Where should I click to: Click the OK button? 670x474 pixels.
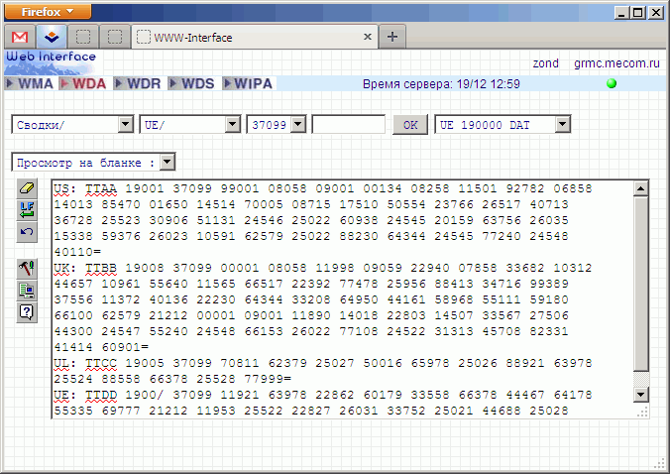pyautogui.click(x=410, y=125)
